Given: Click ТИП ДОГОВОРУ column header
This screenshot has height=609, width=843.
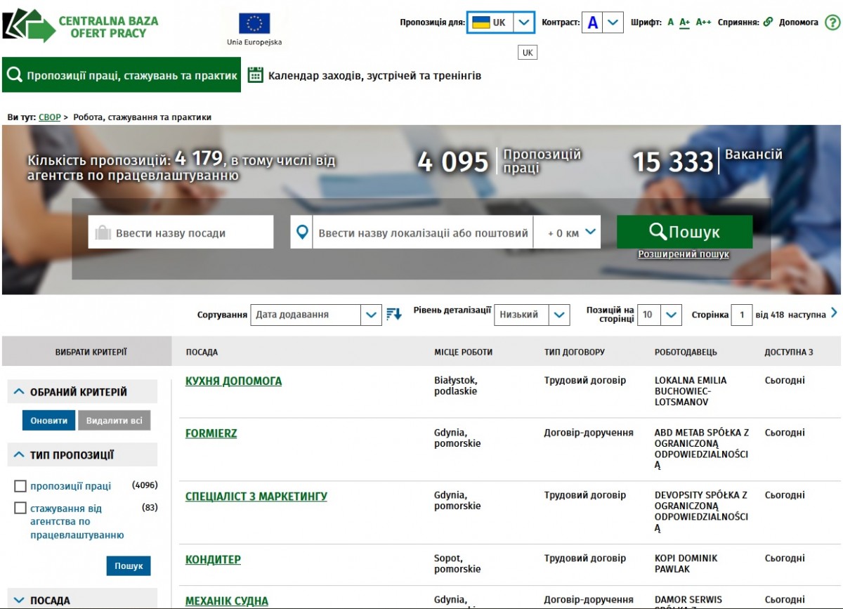Looking at the screenshot, I should click(574, 352).
